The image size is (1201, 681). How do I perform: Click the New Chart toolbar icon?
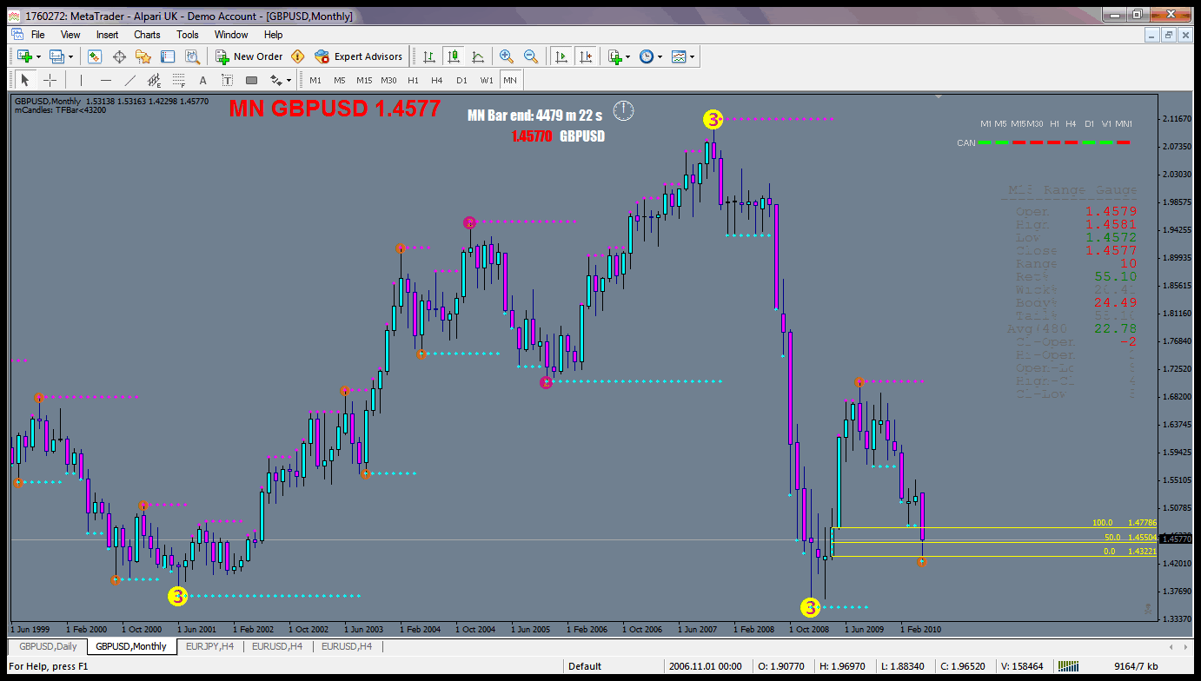tap(23, 56)
